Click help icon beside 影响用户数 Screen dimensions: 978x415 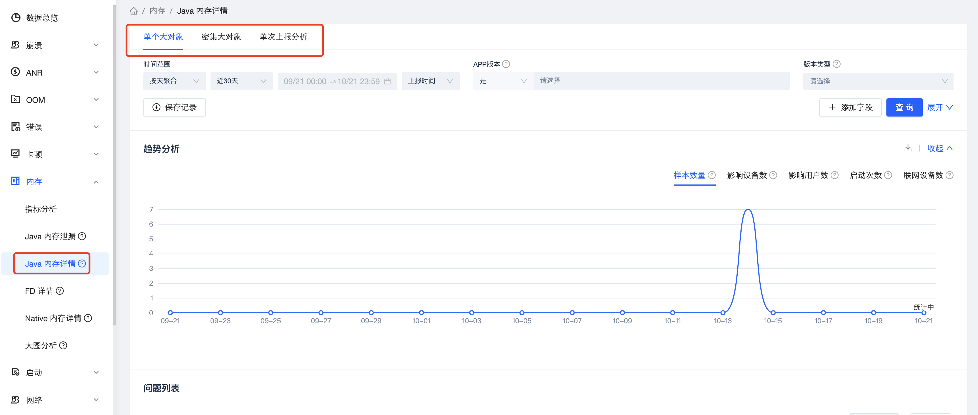[835, 175]
